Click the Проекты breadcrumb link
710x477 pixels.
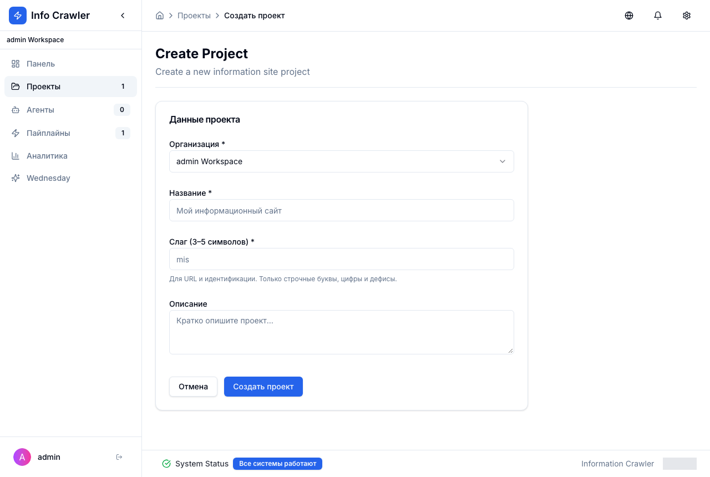pyautogui.click(x=194, y=16)
